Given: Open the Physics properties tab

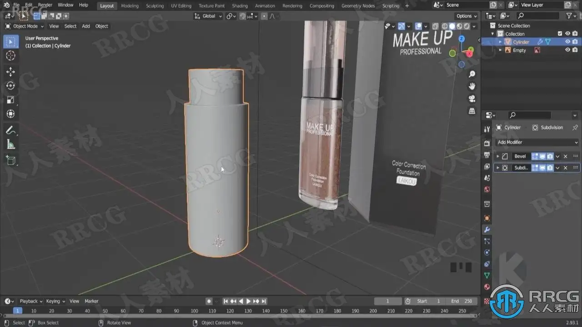Looking at the screenshot, I should [x=487, y=253].
